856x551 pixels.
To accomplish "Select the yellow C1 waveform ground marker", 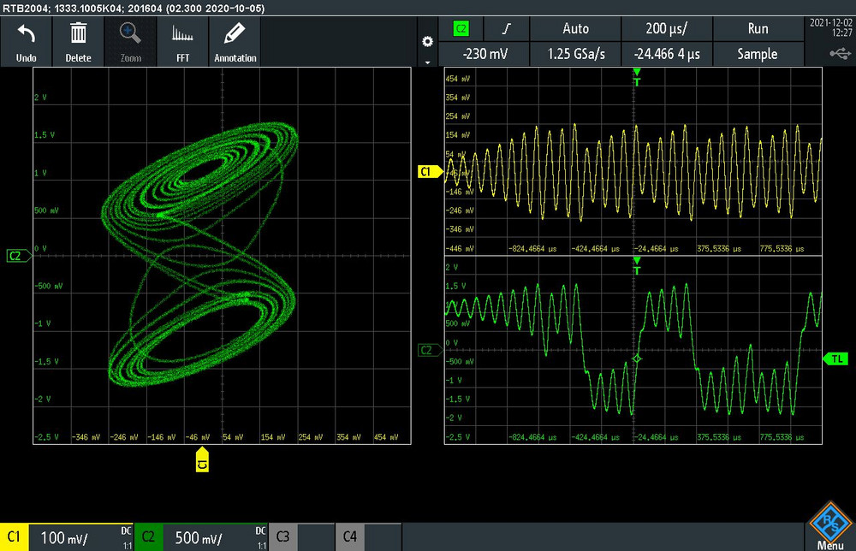I will [x=430, y=172].
